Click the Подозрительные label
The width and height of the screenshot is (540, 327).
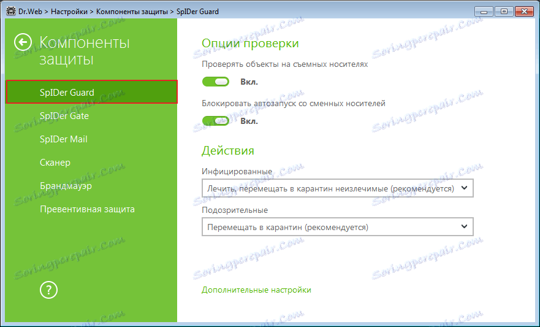(235, 210)
